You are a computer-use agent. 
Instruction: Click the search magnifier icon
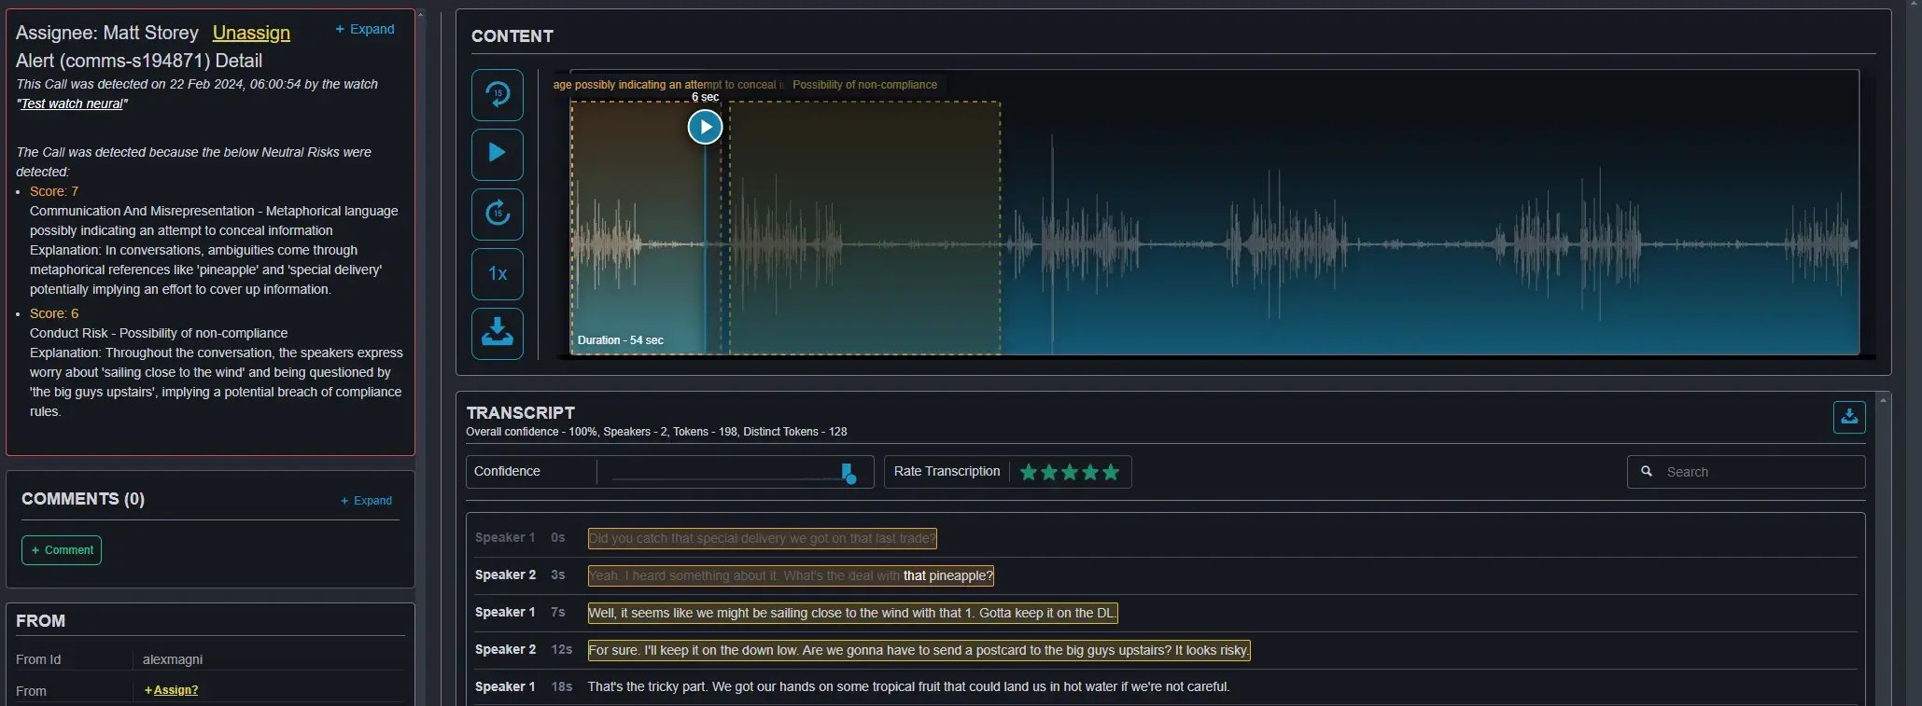pos(1647,472)
